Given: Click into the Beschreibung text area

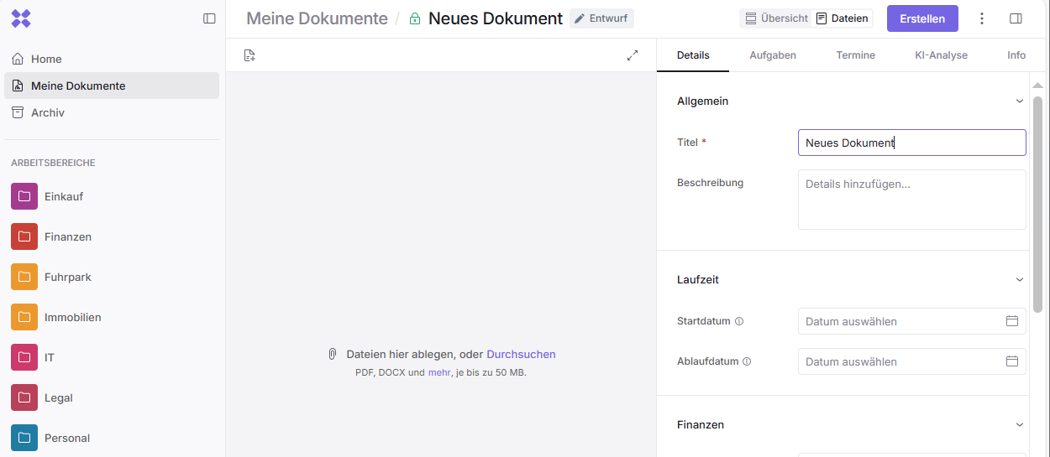Looking at the screenshot, I should tap(911, 200).
